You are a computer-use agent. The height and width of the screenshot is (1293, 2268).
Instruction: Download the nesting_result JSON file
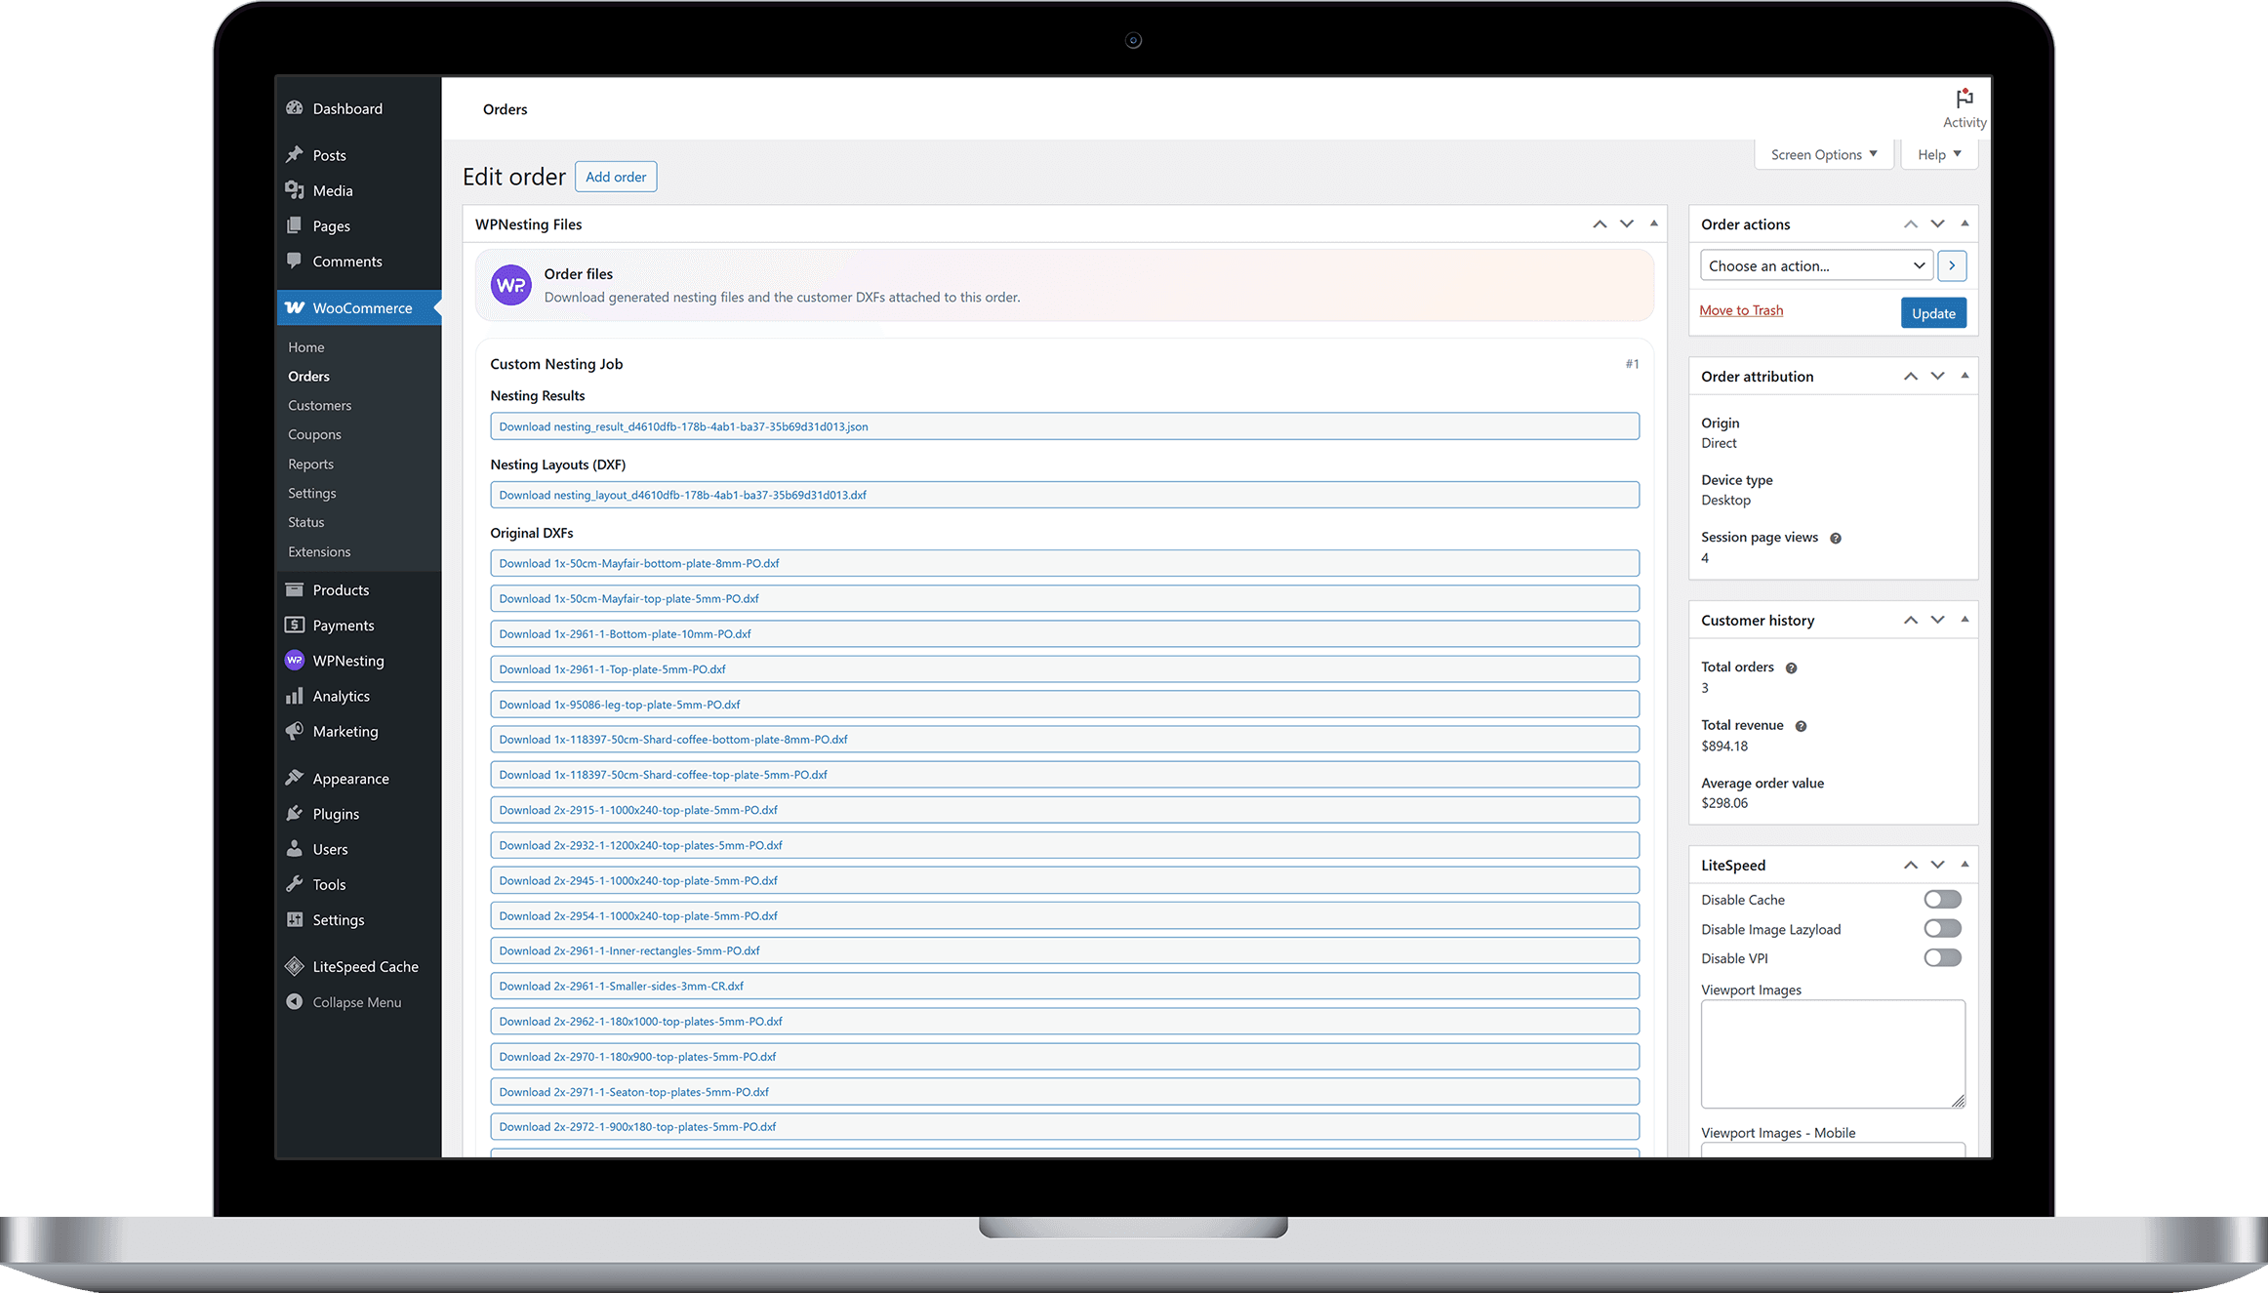[683, 426]
